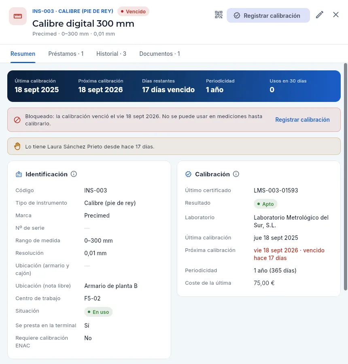Screen dimensions: 348x364
Task: Click the Apto result pill
Action: (x=265, y=204)
